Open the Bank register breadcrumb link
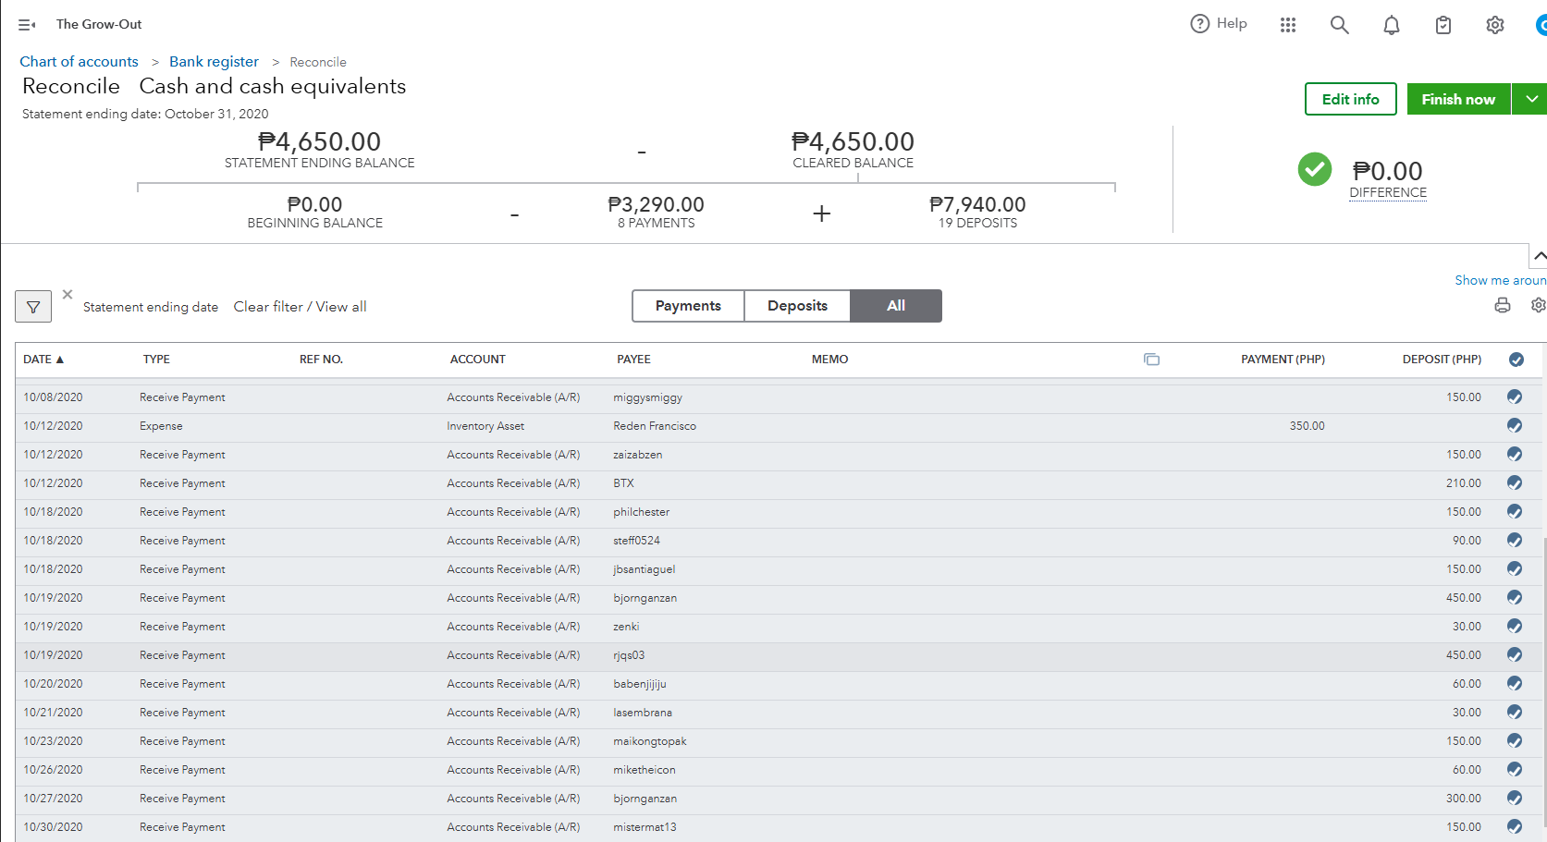The image size is (1547, 842). tap(214, 62)
